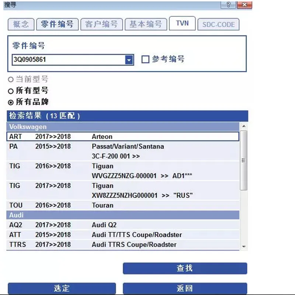The height and width of the screenshot is (295, 295).
Task: Open the 基本编号 tab
Action: [x=146, y=24]
